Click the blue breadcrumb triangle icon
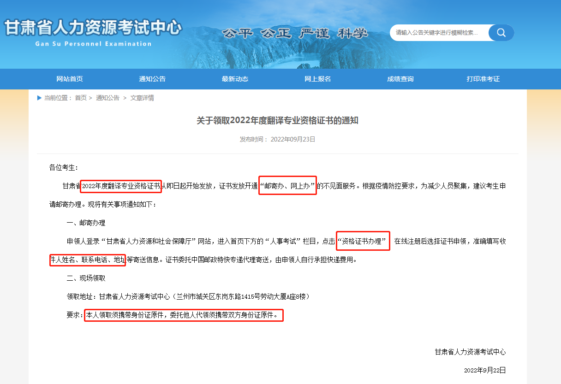Viewport: 561px width, 384px height. click(40, 98)
